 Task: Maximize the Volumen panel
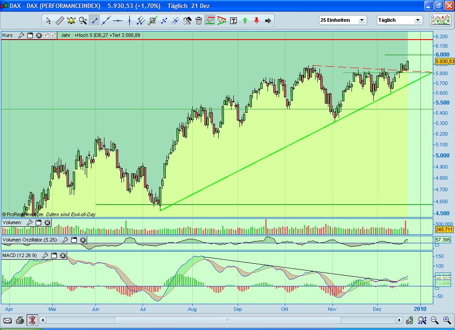click(x=38, y=222)
